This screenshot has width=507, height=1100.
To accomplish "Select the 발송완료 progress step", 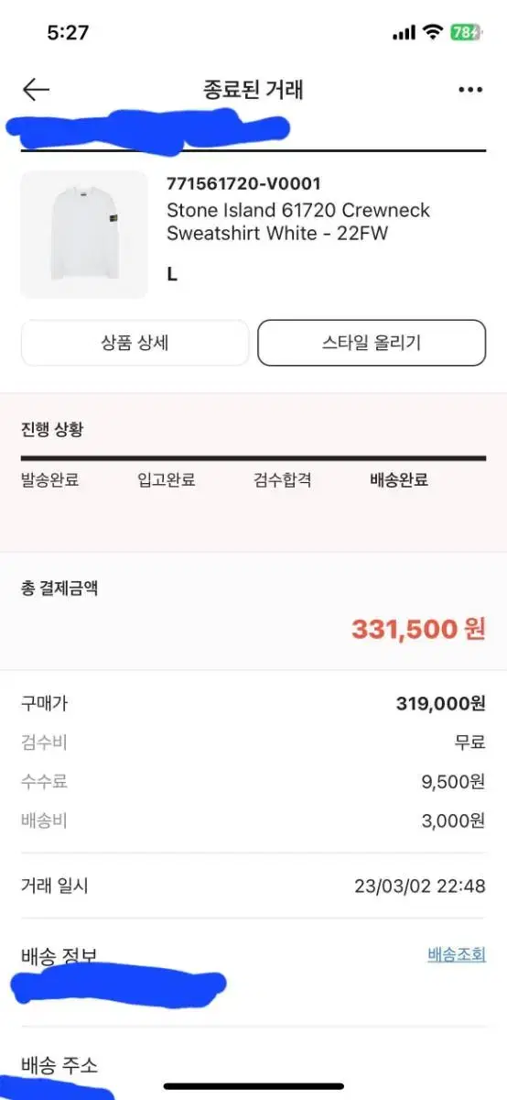I will (x=49, y=479).
